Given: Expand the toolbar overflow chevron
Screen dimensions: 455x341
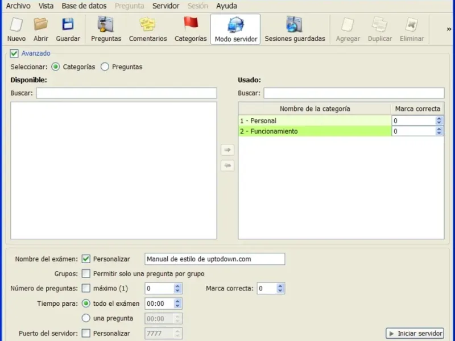Looking at the screenshot, I should 449,29.
